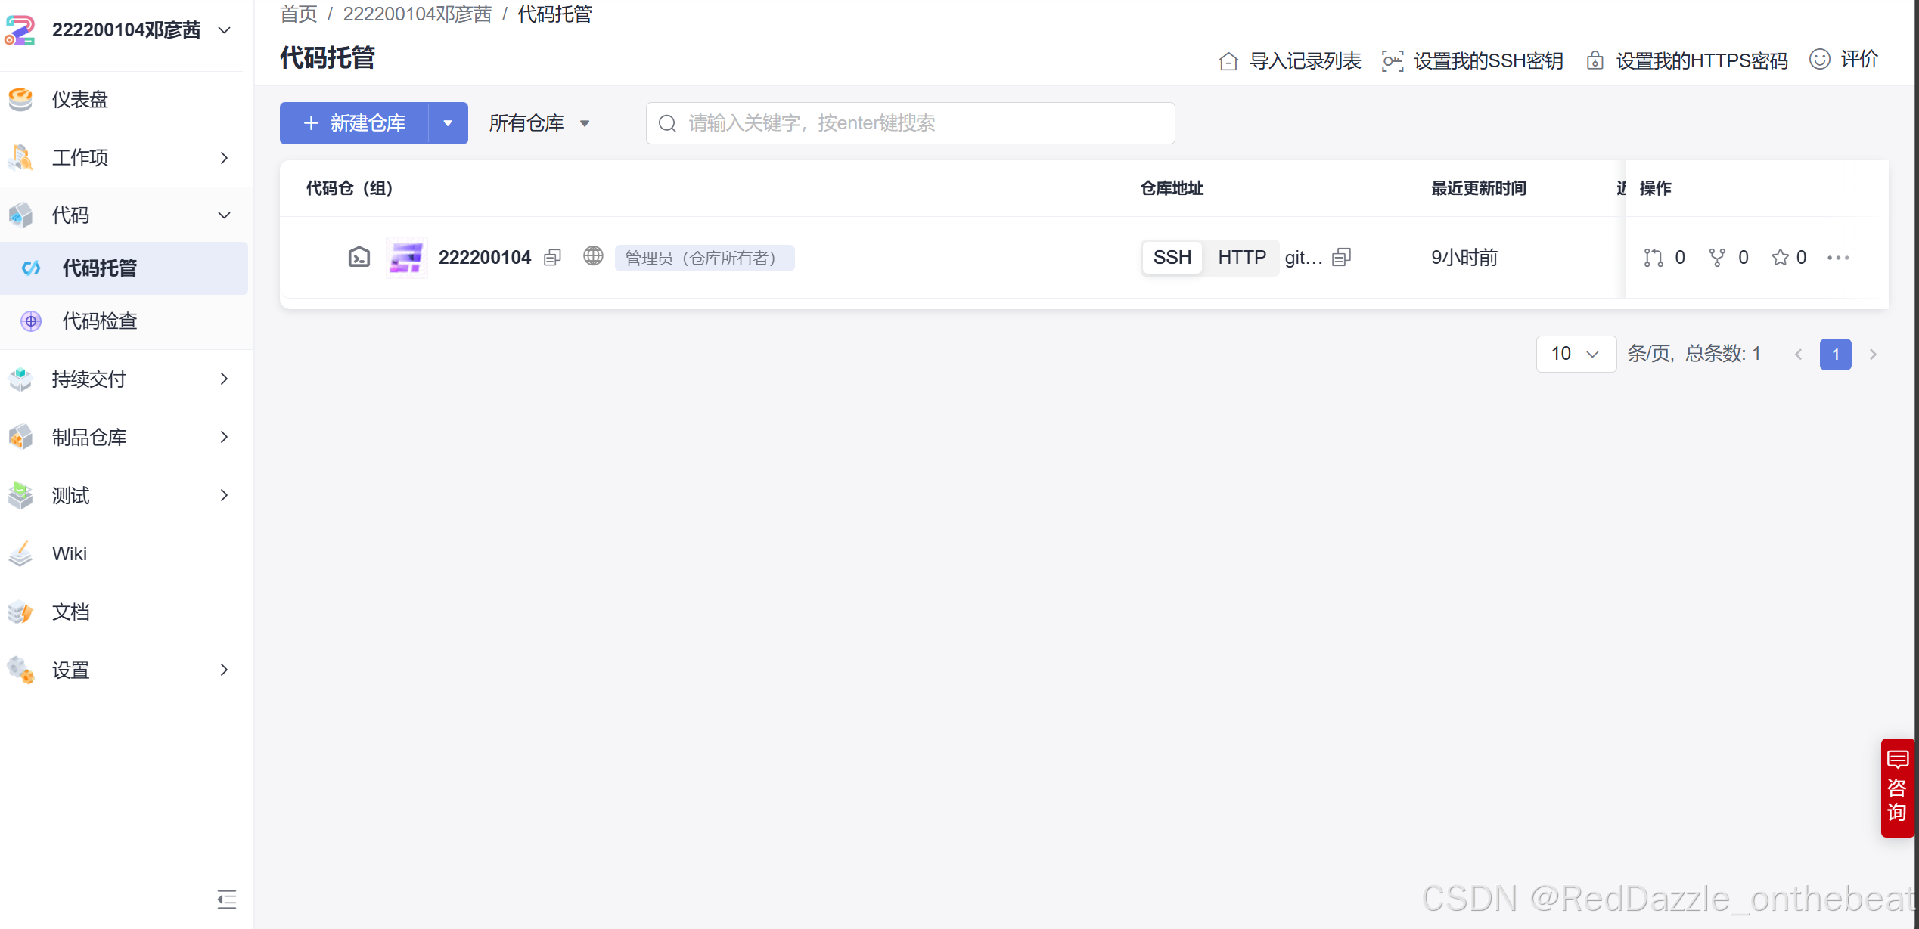1919x929 pixels.
Task: Open the 新建仓库 dropdown arrow
Action: 448,123
